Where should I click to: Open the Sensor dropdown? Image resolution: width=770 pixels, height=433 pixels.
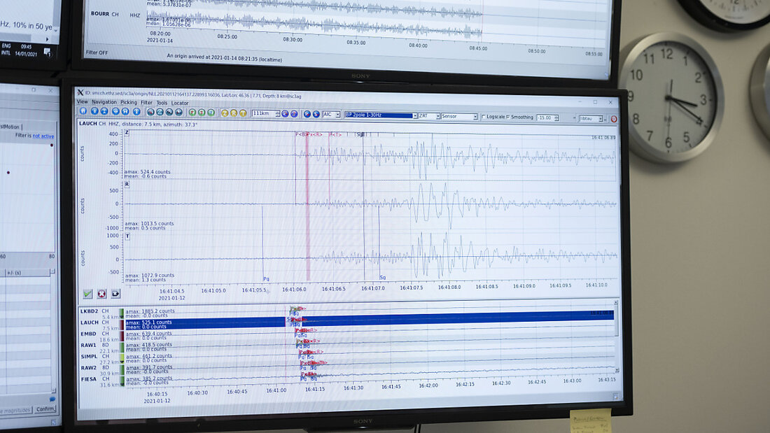475,116
